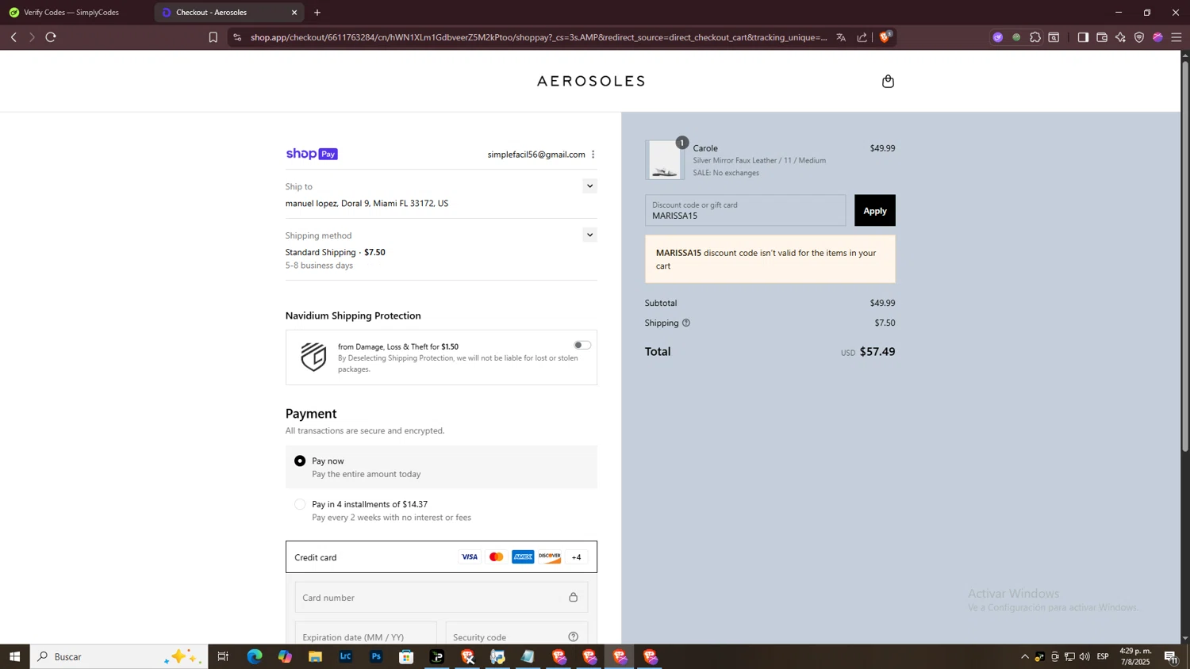Click the Total $57.49 amount
Screen dimensions: 1190x669
tap(877, 352)
